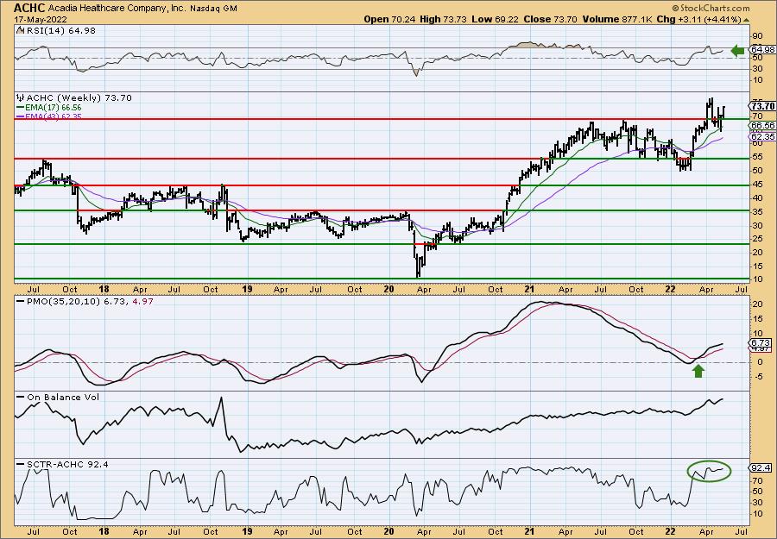The width and height of the screenshot is (777, 539).
Task: Click the Nasdaq GM exchange label
Action: pos(215,9)
